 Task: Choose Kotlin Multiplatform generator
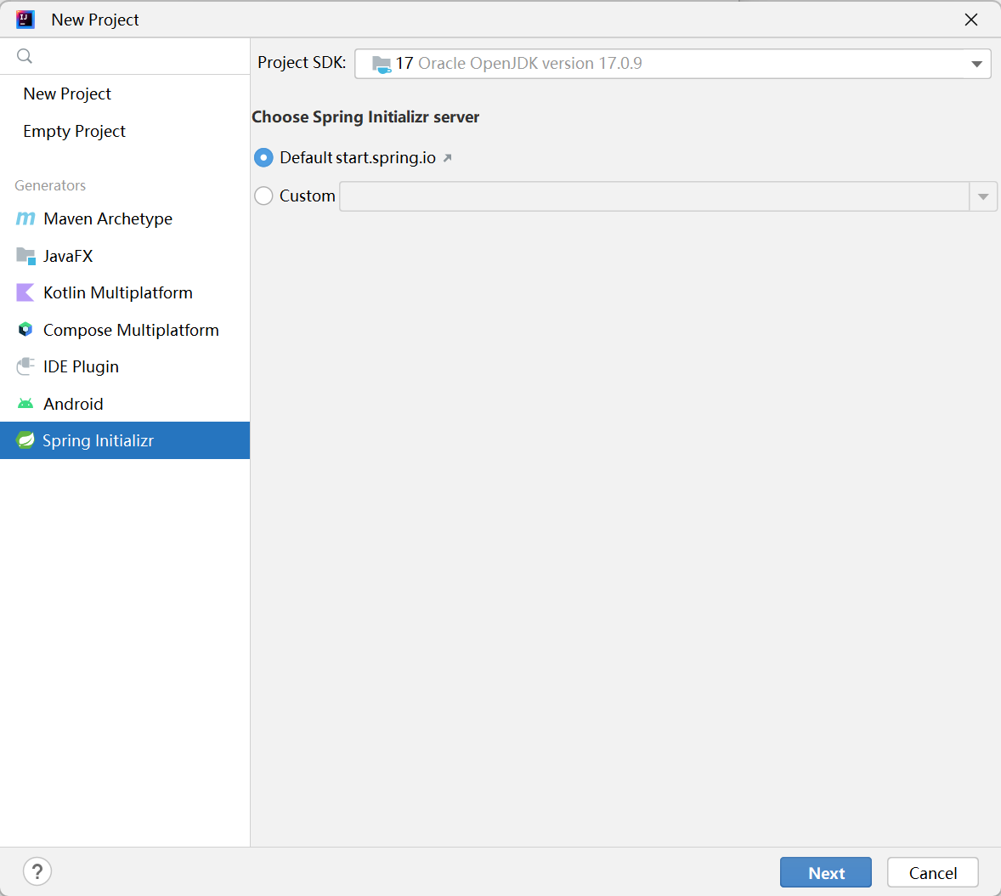[x=124, y=292]
